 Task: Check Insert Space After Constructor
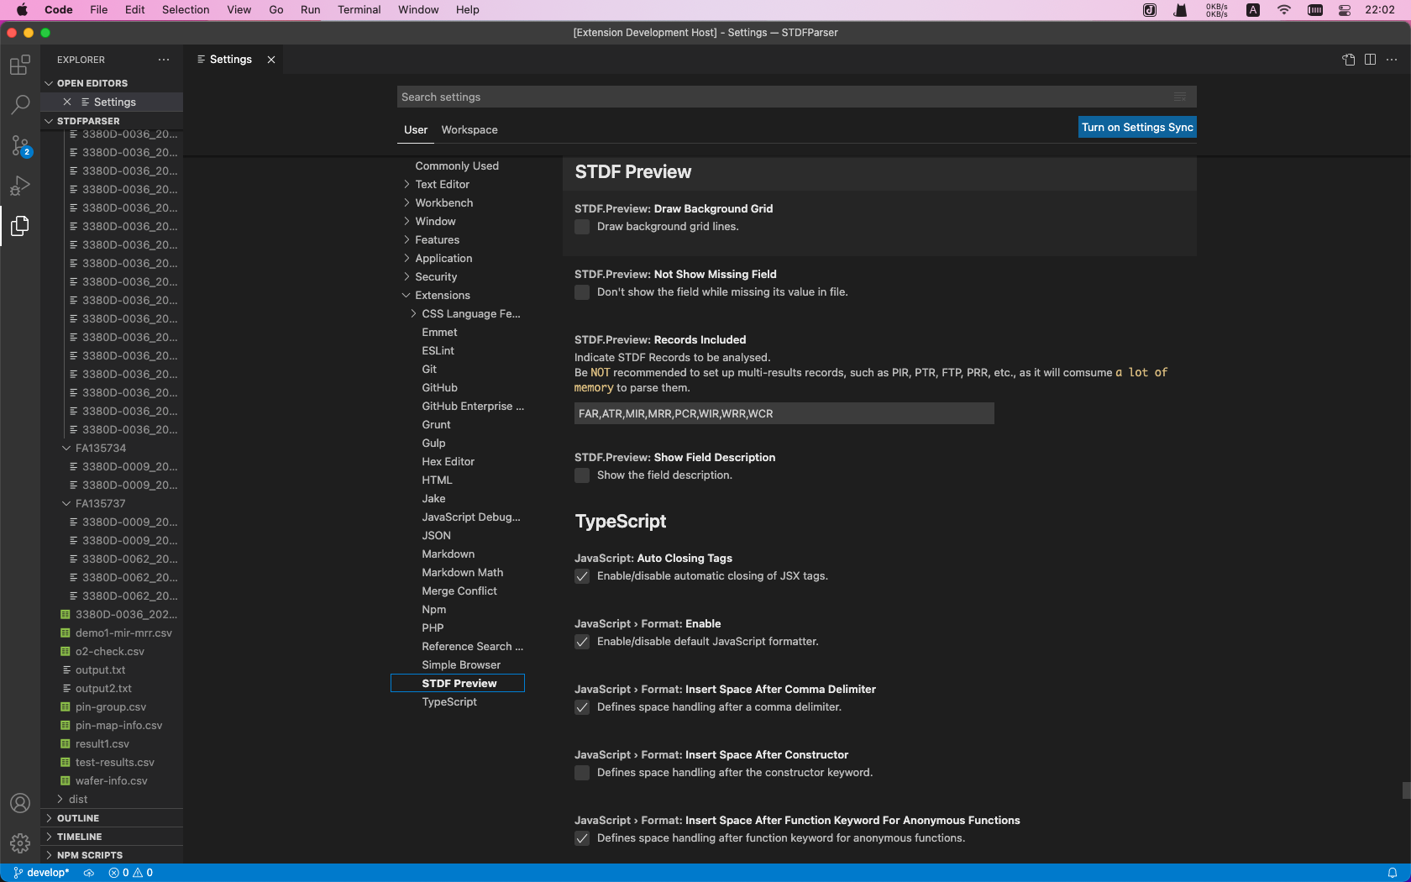582,773
